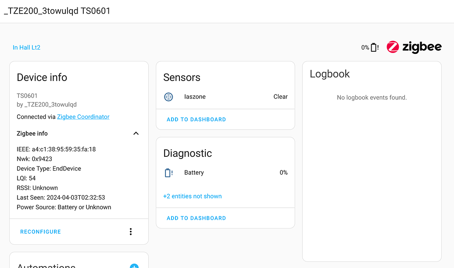Click the Device Type: EndDevice line
Viewport: 454px width, 268px height.
point(49,169)
